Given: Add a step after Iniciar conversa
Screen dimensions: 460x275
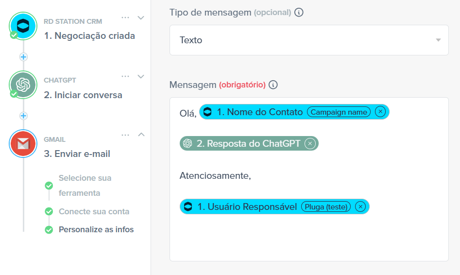Looking at the screenshot, I should pos(23,116).
